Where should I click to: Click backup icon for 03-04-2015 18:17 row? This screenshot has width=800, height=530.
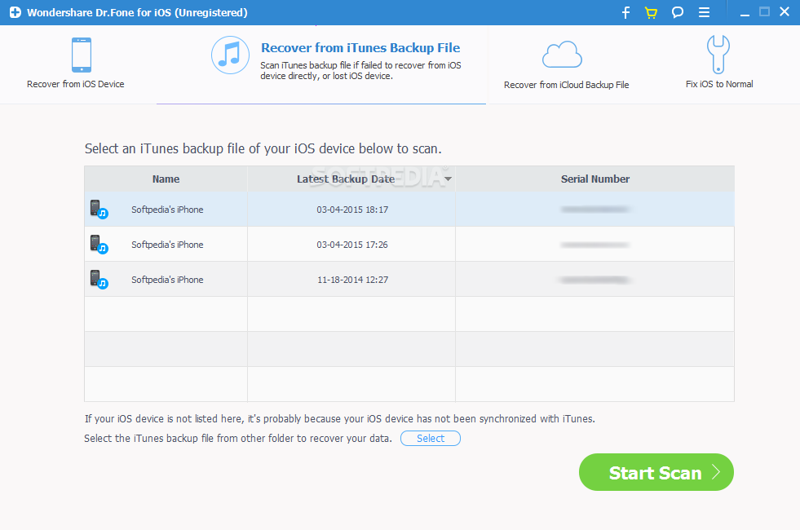point(99,210)
